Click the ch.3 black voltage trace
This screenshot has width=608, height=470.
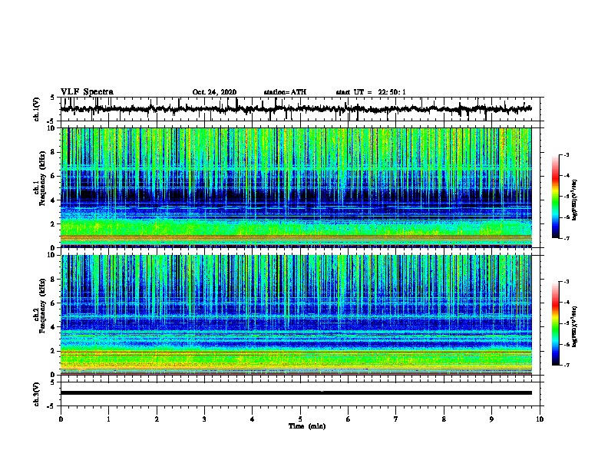point(296,393)
